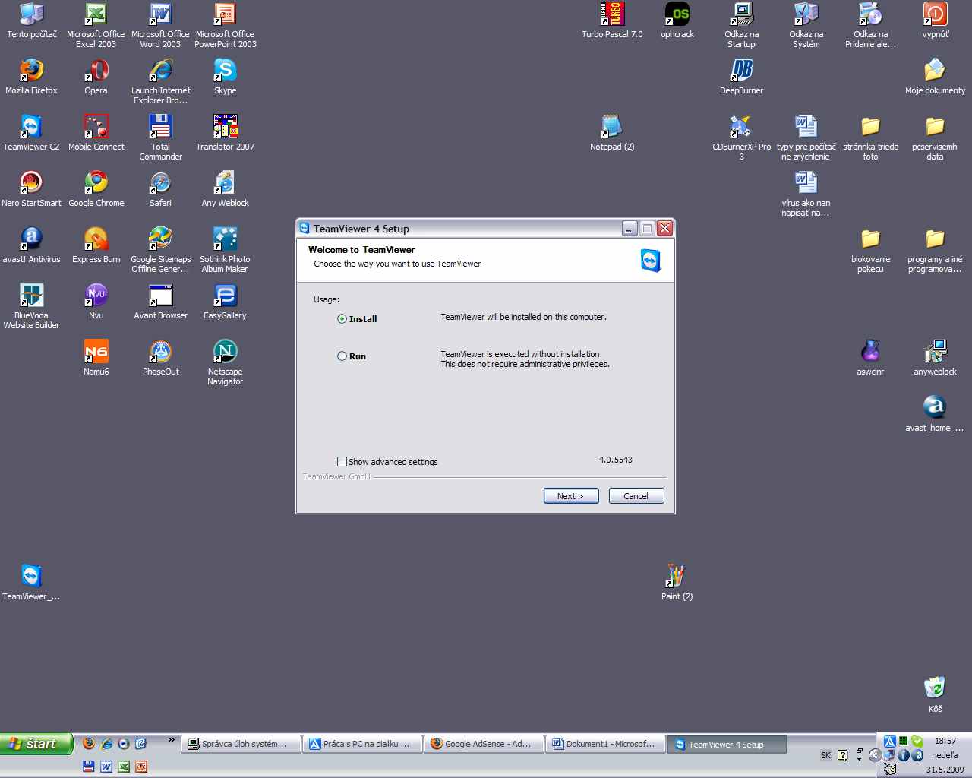
Task: Select the aswclnr desktop icon
Action: pyautogui.click(x=870, y=358)
